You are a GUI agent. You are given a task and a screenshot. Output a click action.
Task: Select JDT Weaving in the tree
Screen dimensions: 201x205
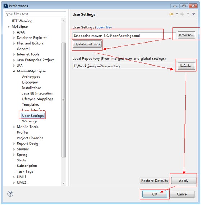click(22, 21)
